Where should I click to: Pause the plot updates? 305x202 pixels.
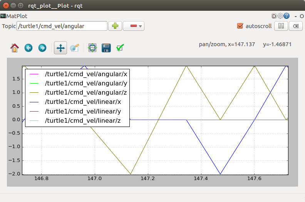click(x=281, y=26)
